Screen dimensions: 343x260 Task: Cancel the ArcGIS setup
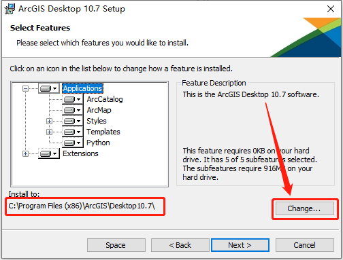tap(305, 245)
